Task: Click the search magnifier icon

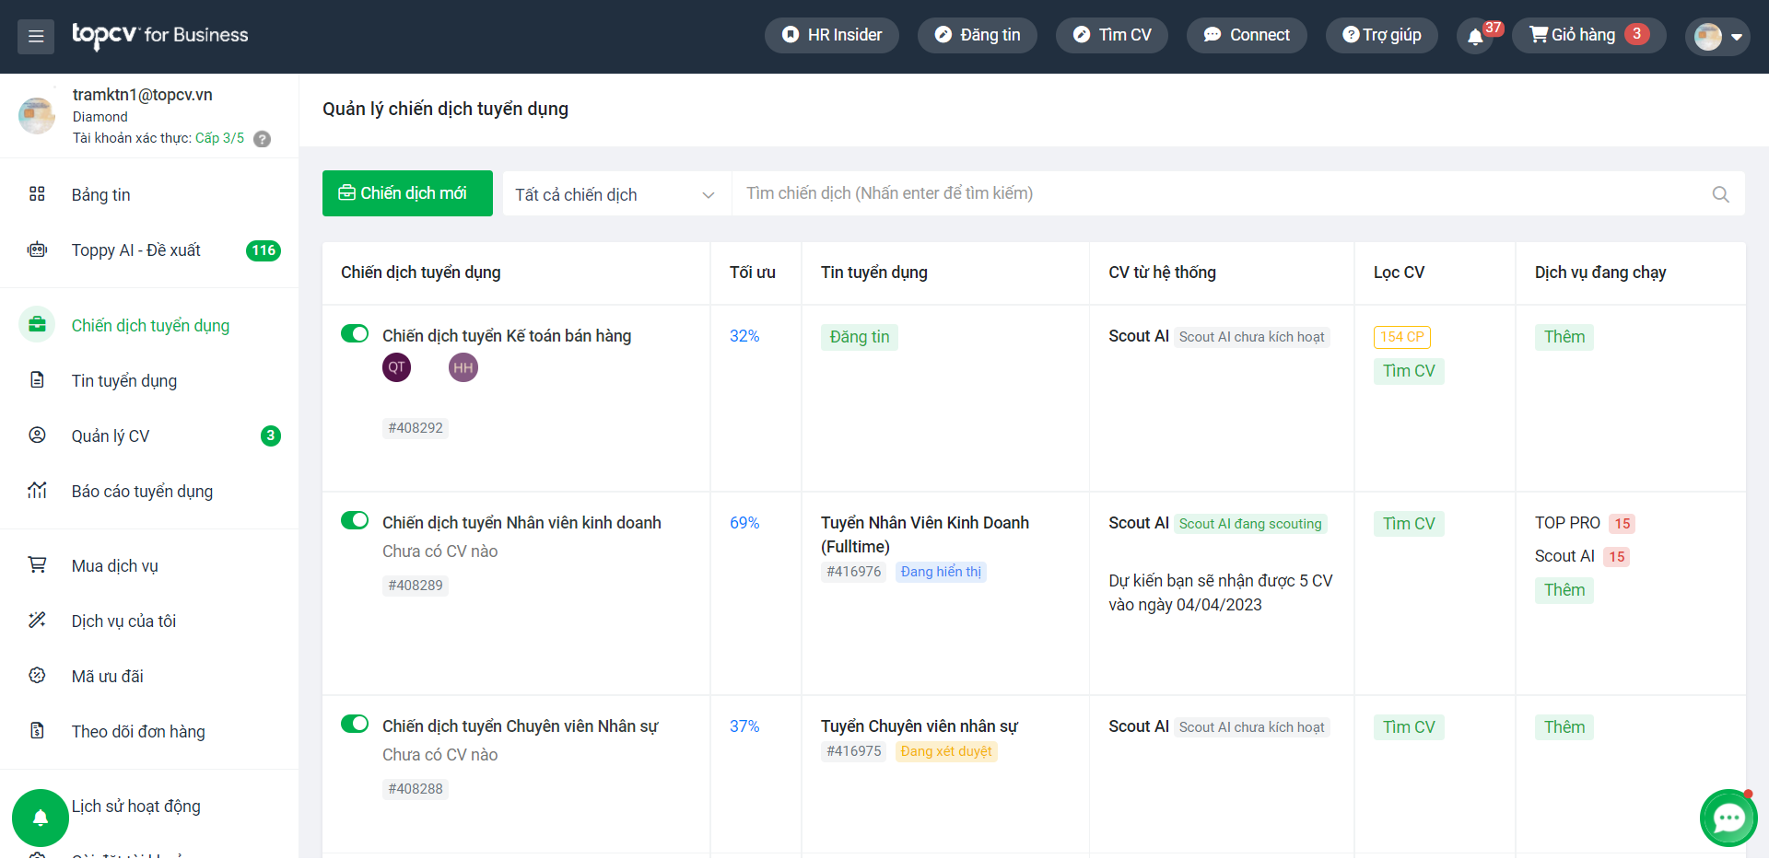Action: click(x=1720, y=194)
